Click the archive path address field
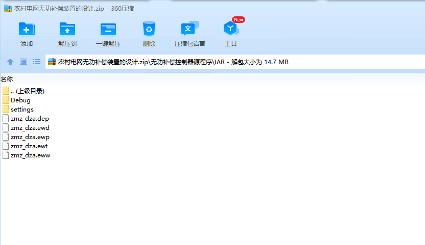The height and width of the screenshot is (245, 425). 235,62
